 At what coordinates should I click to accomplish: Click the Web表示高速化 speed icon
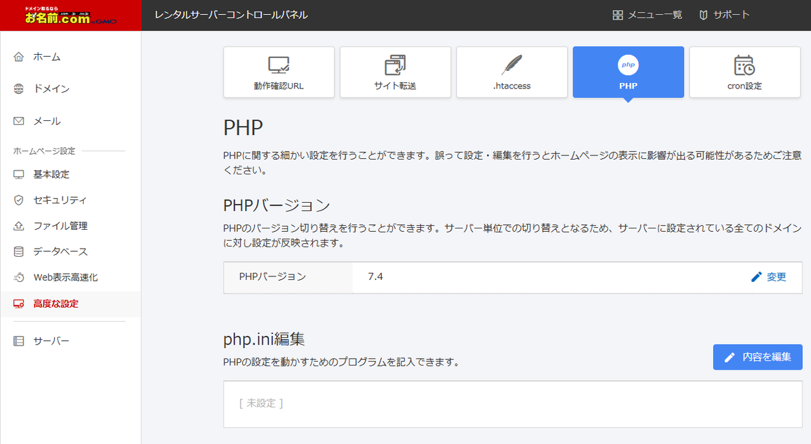pos(19,278)
